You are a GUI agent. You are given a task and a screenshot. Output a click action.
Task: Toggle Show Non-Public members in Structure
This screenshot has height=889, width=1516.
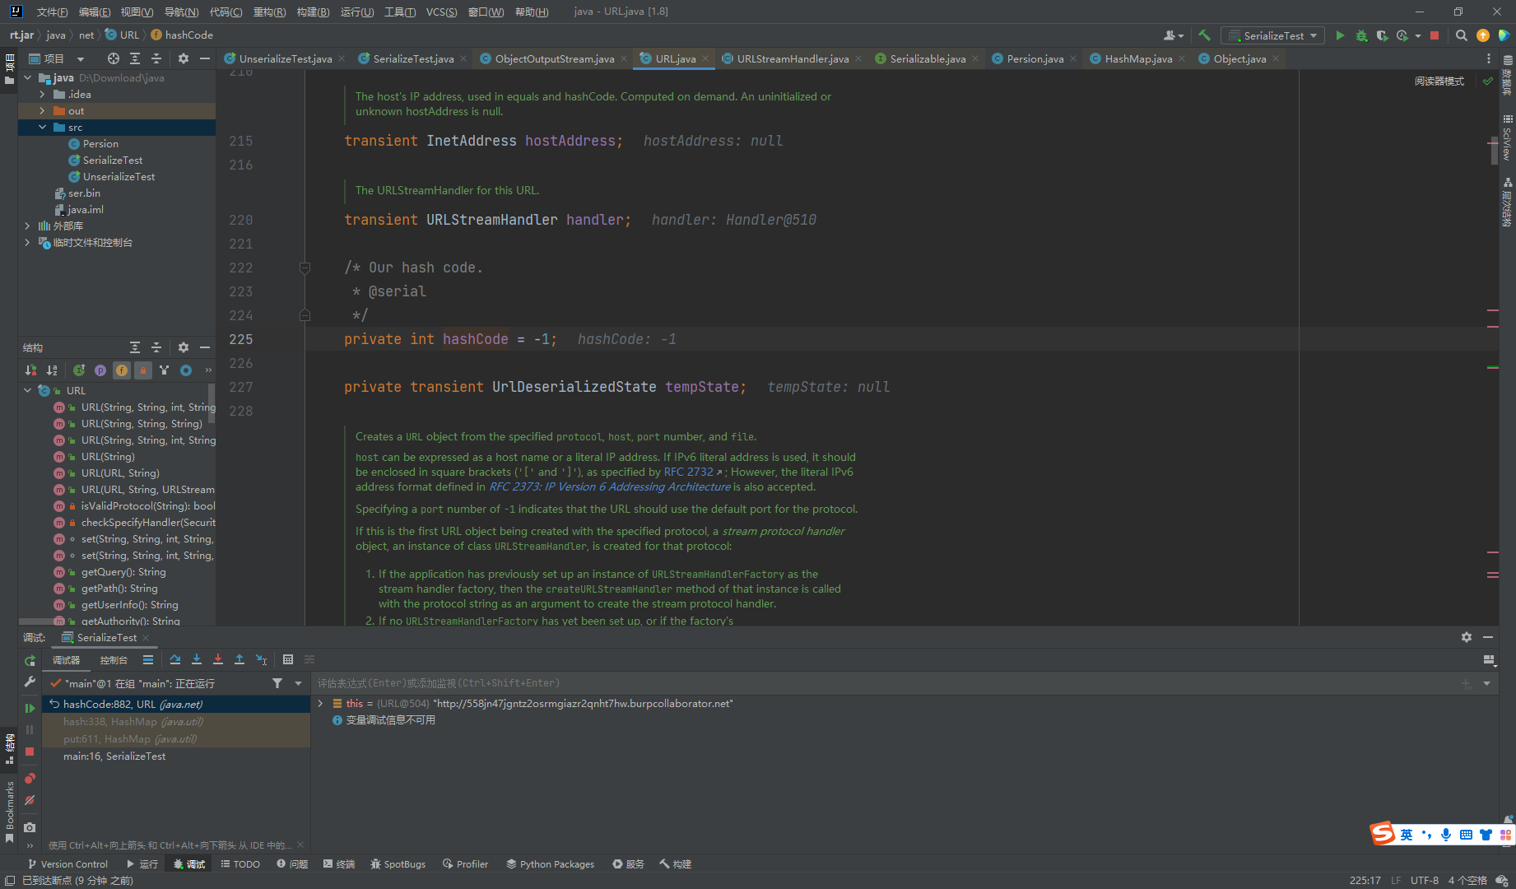pos(143,370)
